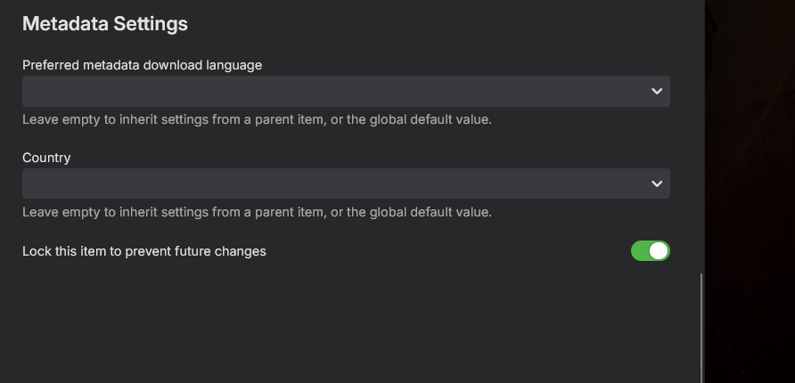Click the help text below the language dropdown
This screenshot has height=383, width=795.
pyautogui.click(x=257, y=119)
